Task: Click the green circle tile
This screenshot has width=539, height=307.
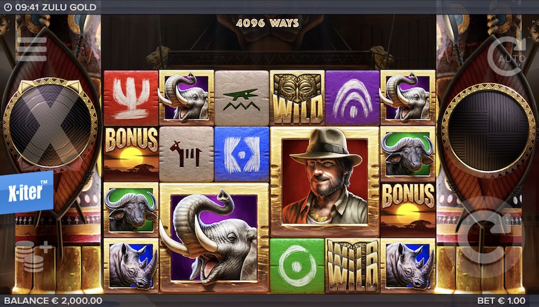Action: click(297, 265)
